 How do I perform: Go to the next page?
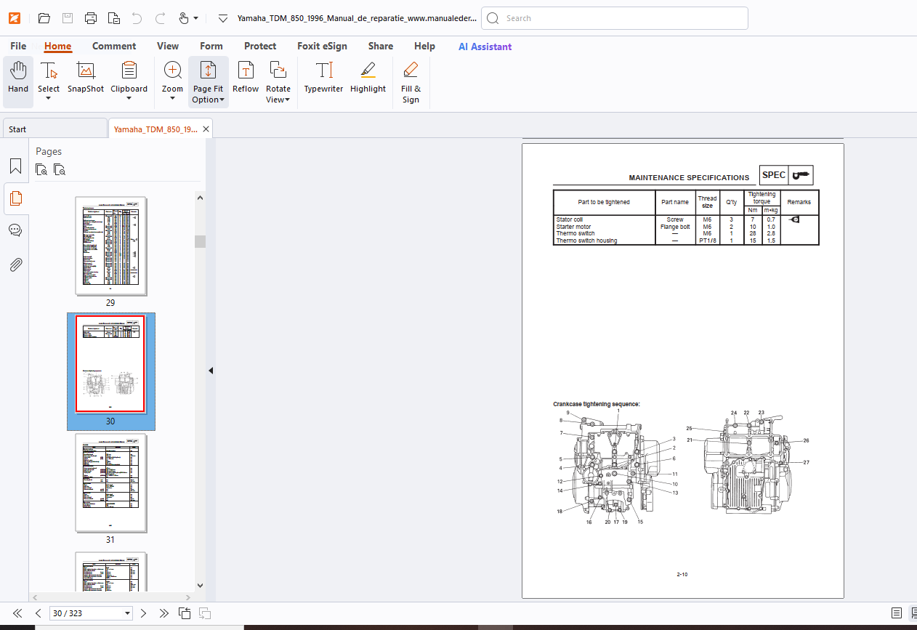pos(143,613)
